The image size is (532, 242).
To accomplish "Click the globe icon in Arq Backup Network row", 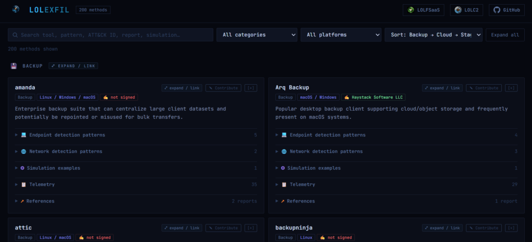I will (284, 152).
